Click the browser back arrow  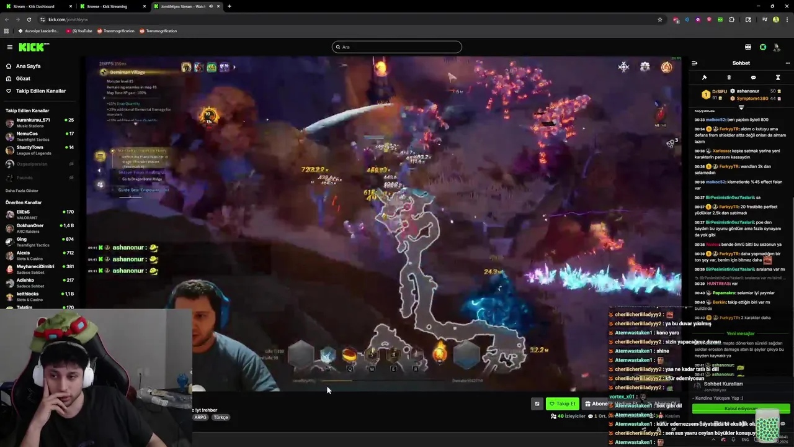coord(6,19)
